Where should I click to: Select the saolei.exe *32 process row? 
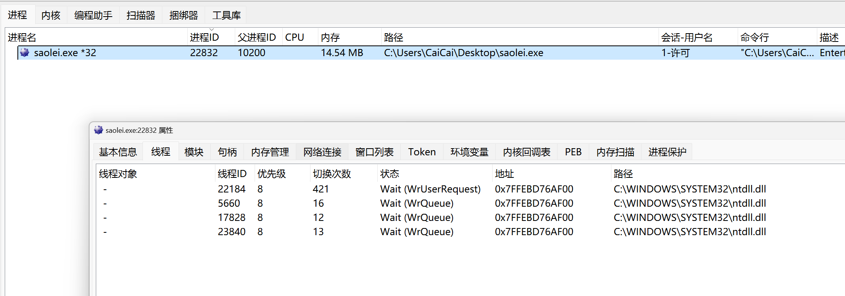431,53
